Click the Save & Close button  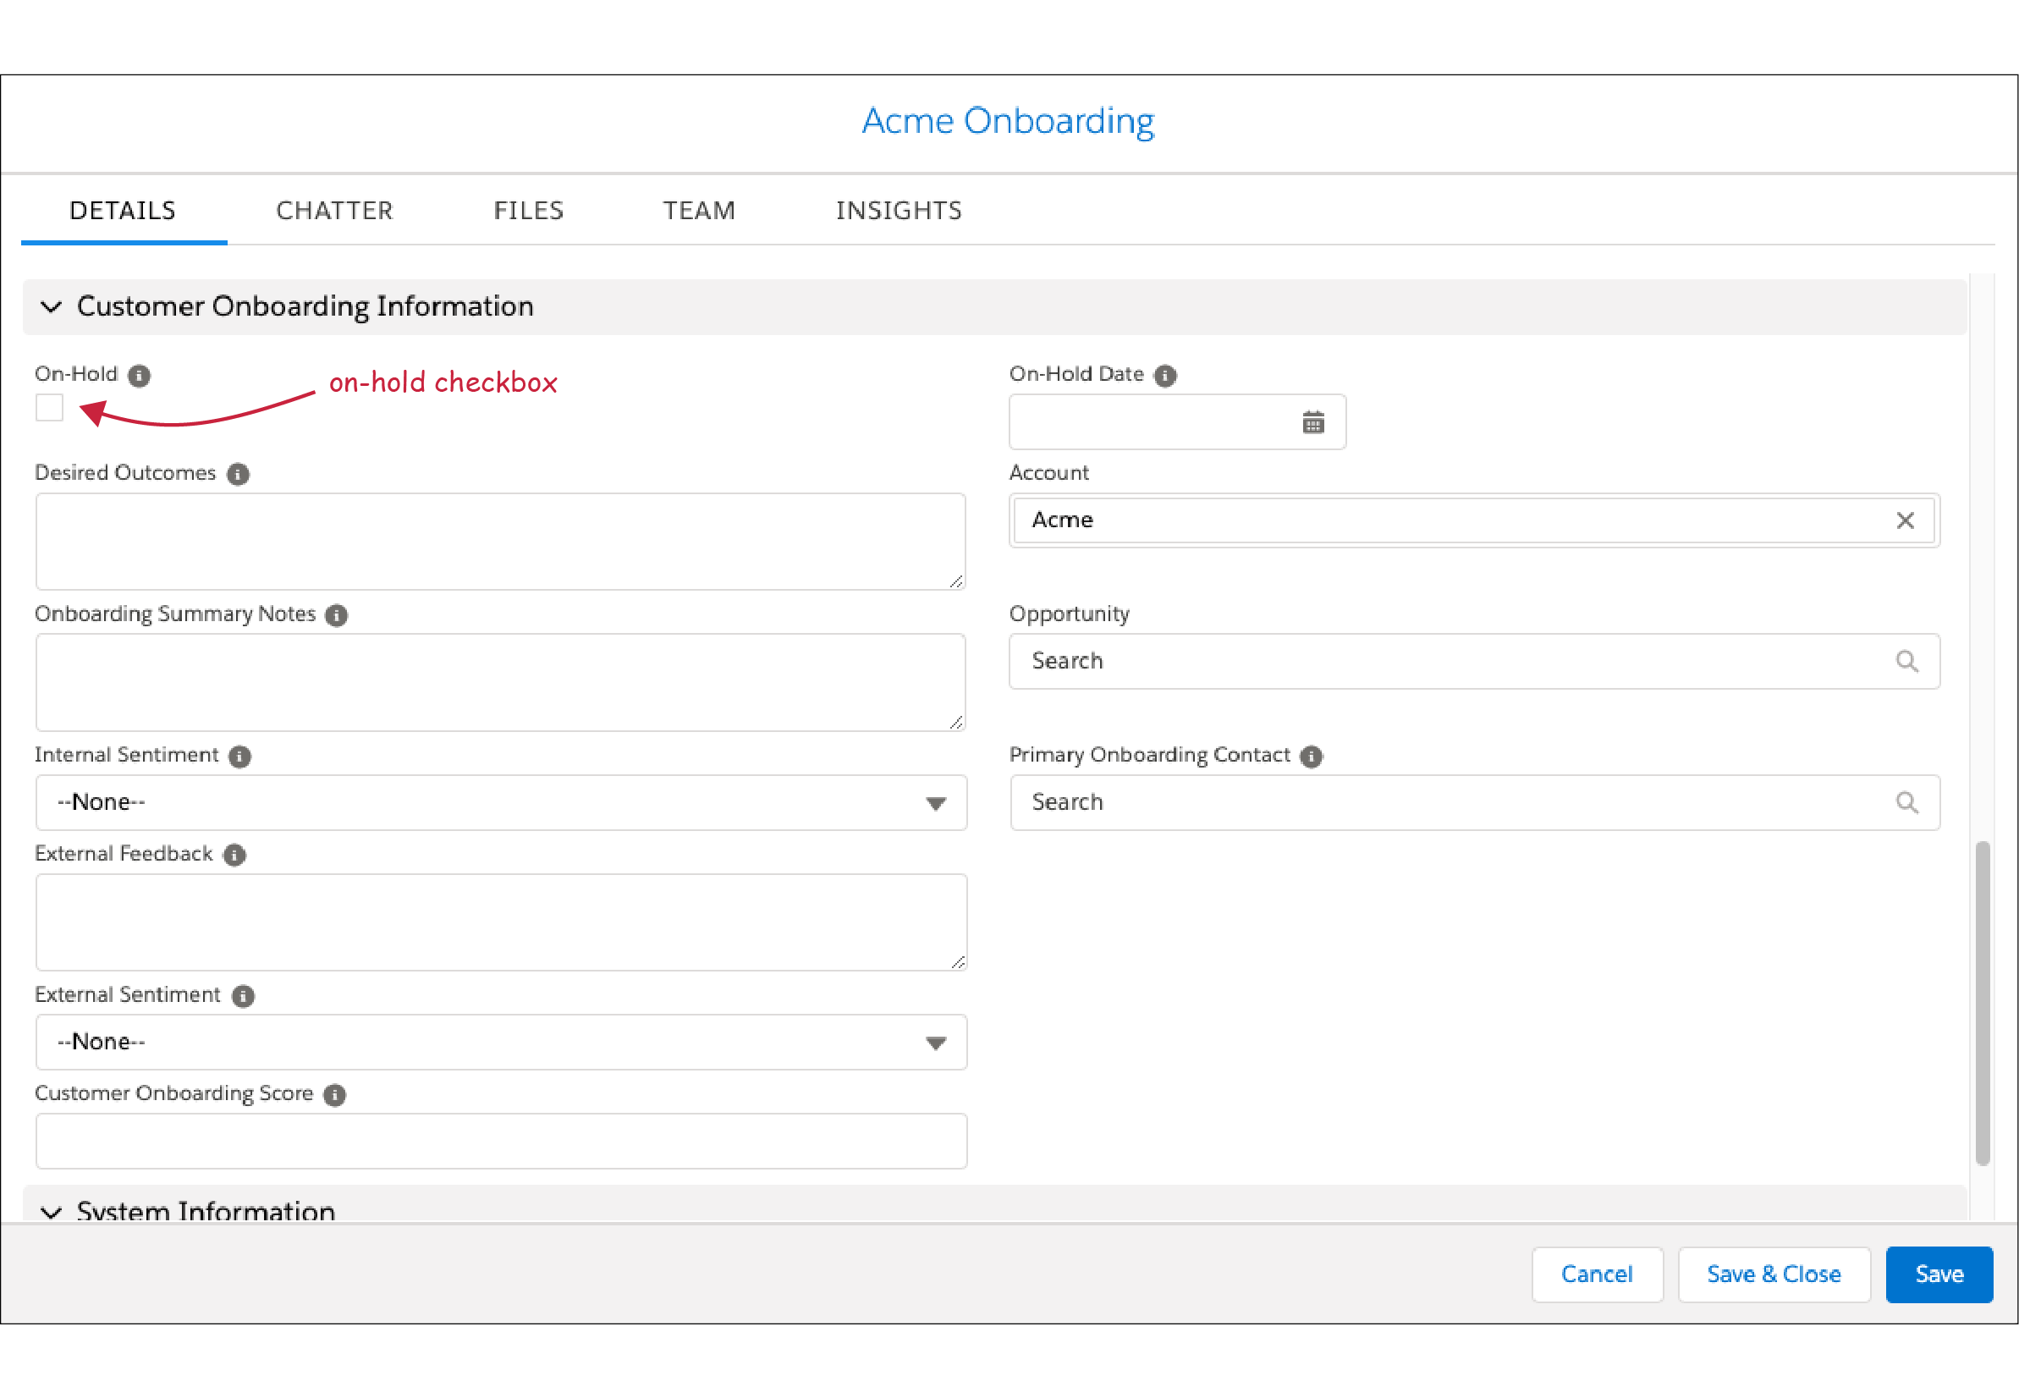[x=1774, y=1275]
